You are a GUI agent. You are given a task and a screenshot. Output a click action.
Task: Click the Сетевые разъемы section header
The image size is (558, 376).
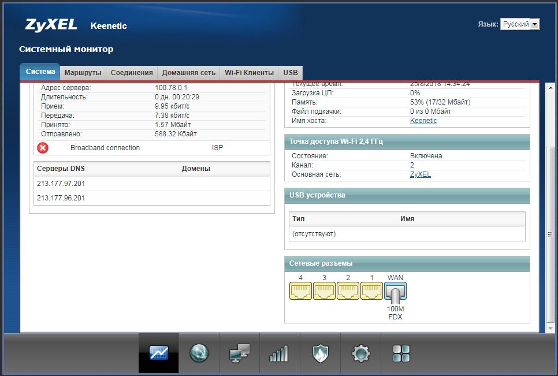[x=407, y=263]
